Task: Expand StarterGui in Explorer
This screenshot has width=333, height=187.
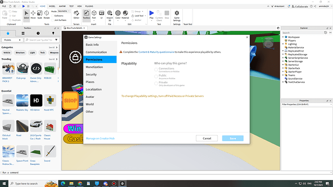Action: [x=283, y=65]
